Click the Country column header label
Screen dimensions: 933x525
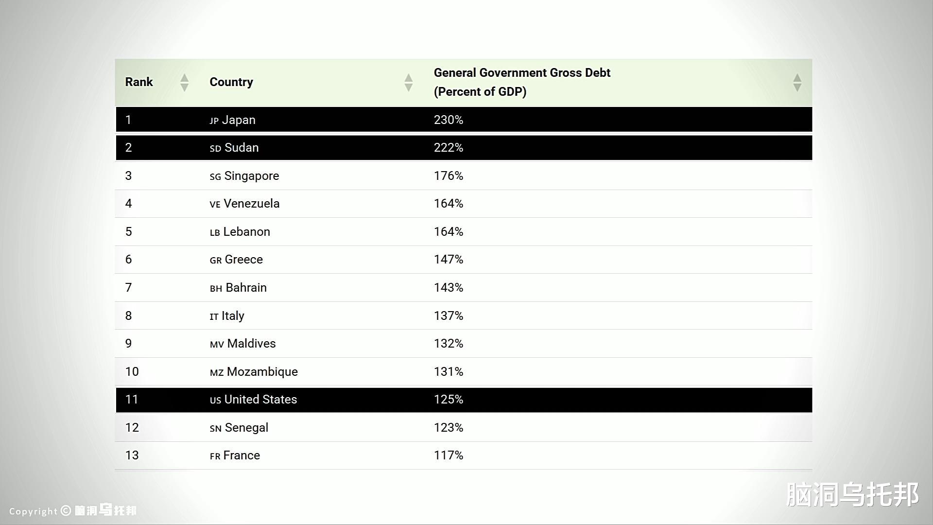pyautogui.click(x=231, y=82)
